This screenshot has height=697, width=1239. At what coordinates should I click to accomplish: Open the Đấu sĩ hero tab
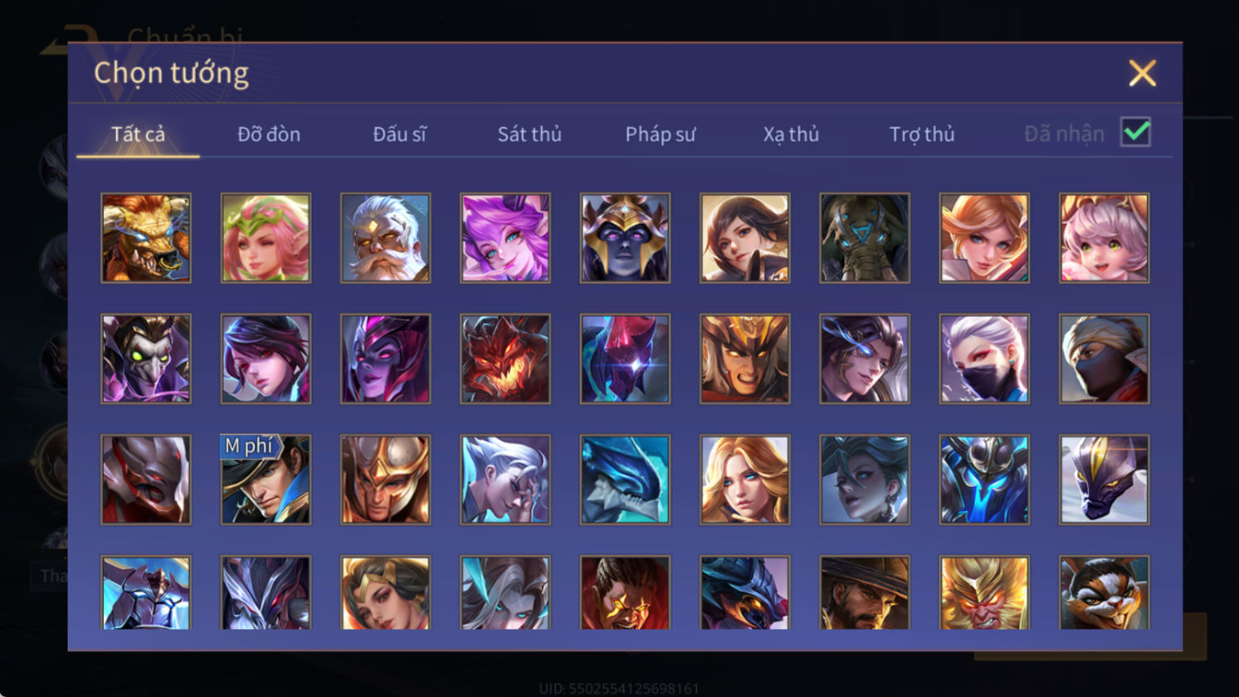coord(399,134)
